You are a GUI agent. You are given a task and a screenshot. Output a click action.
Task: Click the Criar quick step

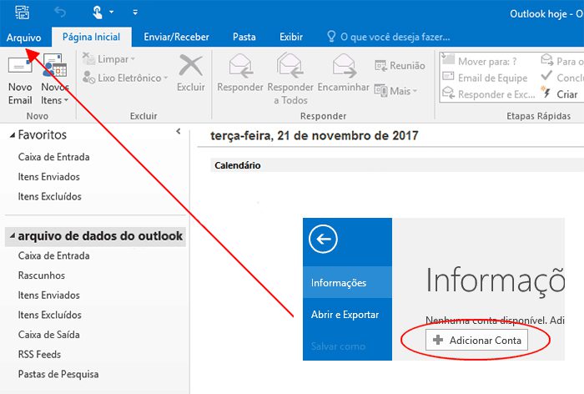560,94
